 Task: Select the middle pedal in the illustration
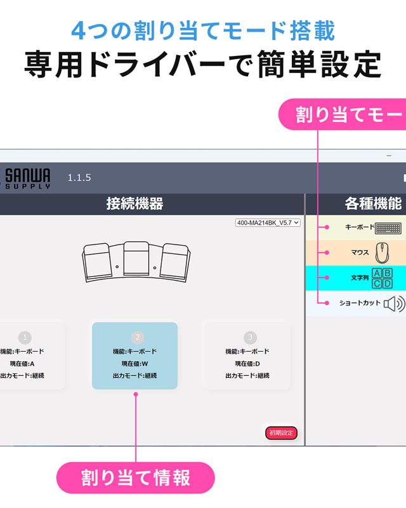(136, 255)
